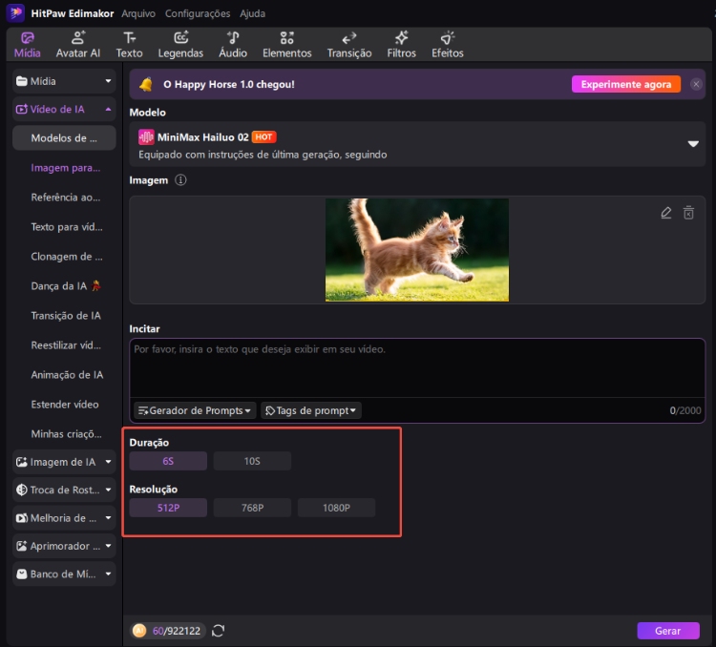716x647 pixels.
Task: Open the Legendas captions tool
Action: [180, 45]
